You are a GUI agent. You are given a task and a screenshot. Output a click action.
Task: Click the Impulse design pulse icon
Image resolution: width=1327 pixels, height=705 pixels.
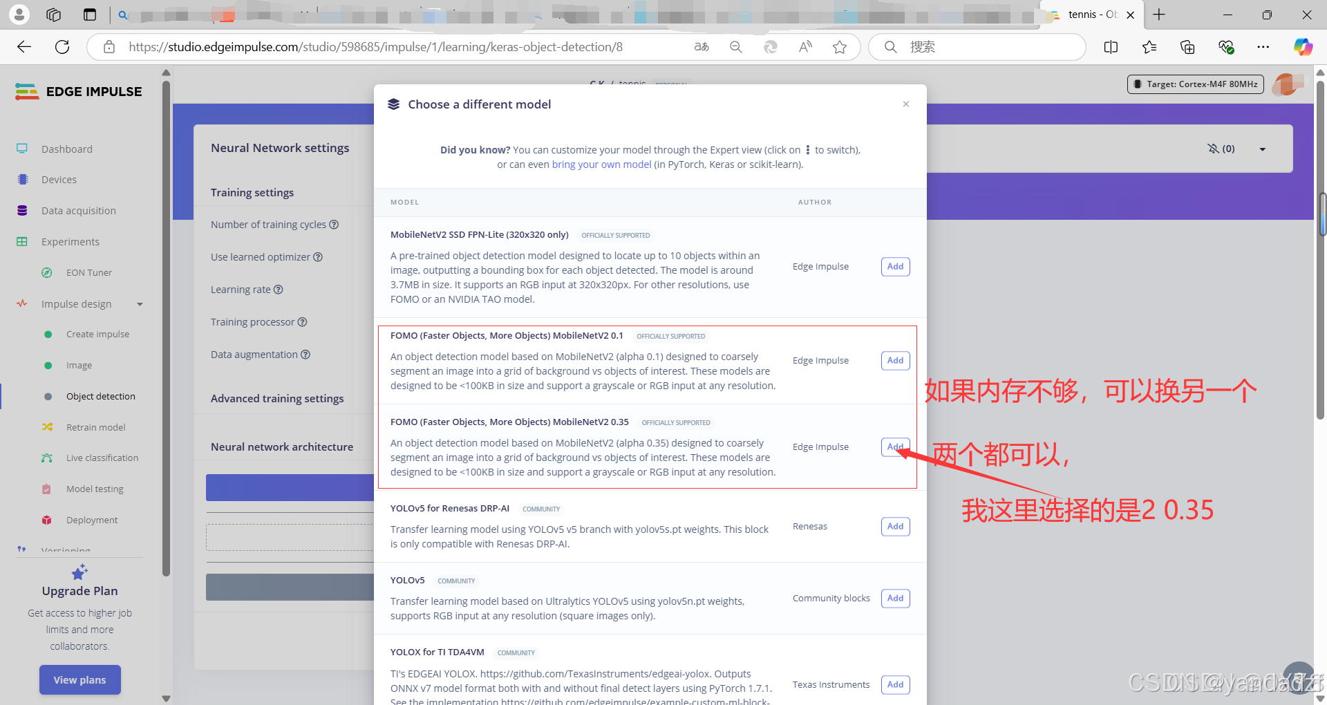(x=22, y=303)
